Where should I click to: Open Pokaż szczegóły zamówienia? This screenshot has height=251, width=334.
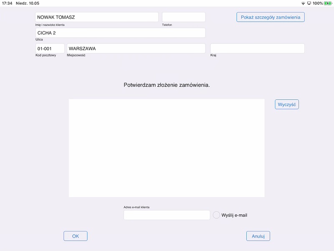[x=271, y=17]
